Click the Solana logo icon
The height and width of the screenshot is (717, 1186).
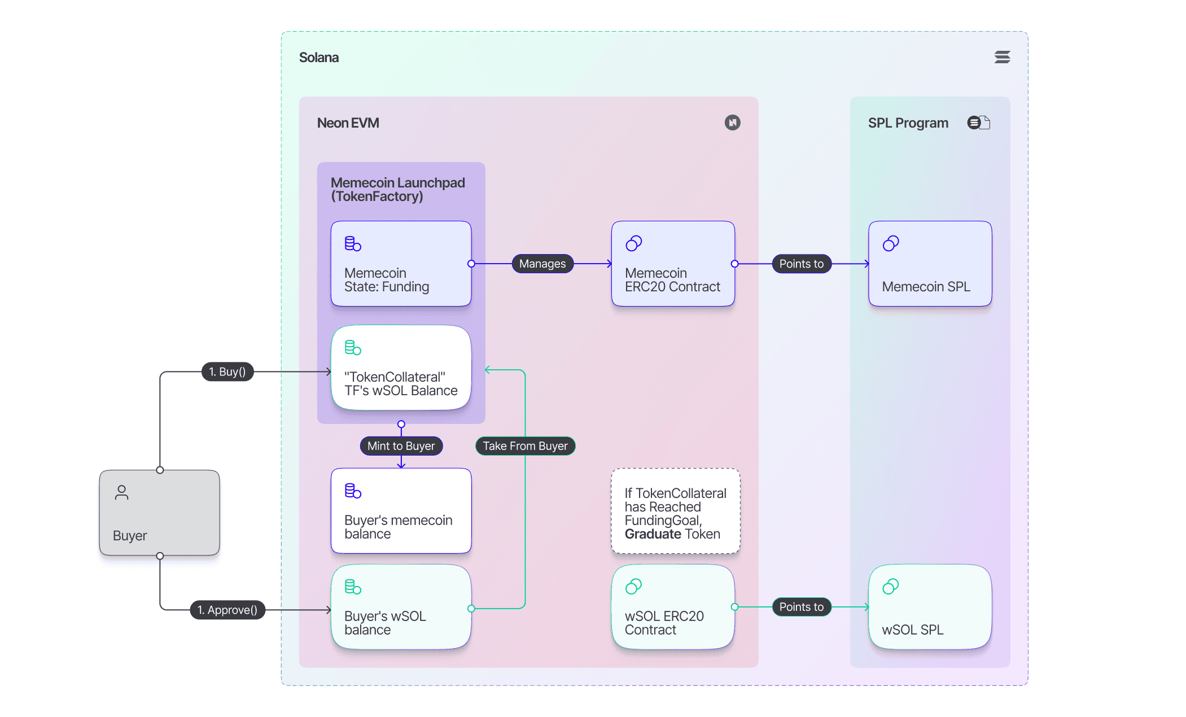[x=1002, y=57]
